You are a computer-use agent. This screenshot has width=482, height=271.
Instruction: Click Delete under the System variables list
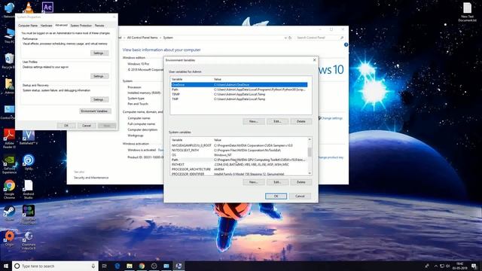(x=301, y=182)
